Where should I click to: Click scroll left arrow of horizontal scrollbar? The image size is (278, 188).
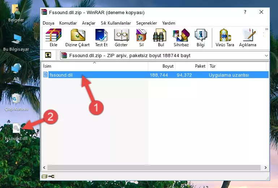[44, 167]
